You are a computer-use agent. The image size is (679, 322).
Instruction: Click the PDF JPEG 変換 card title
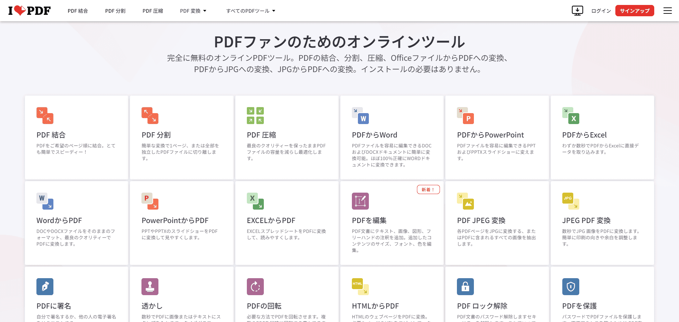tap(481, 221)
